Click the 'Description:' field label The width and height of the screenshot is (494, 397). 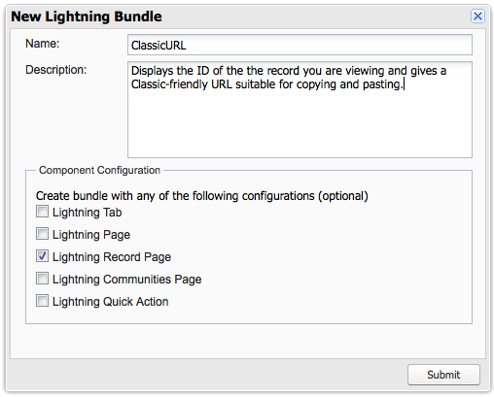[x=56, y=70]
